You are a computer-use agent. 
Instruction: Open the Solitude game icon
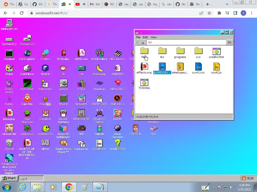click(99, 130)
